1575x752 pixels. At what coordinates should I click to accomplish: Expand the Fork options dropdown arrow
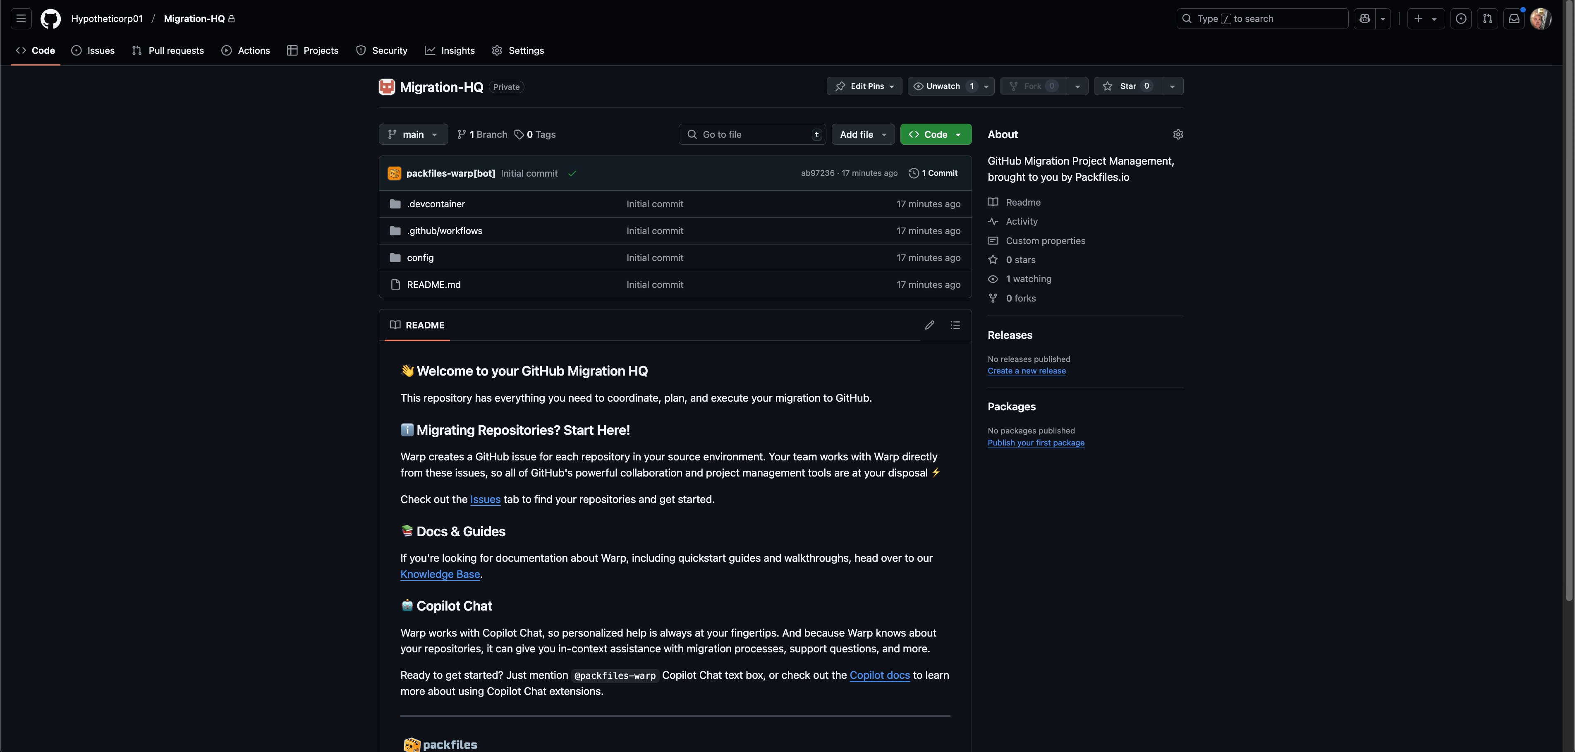tap(1077, 86)
